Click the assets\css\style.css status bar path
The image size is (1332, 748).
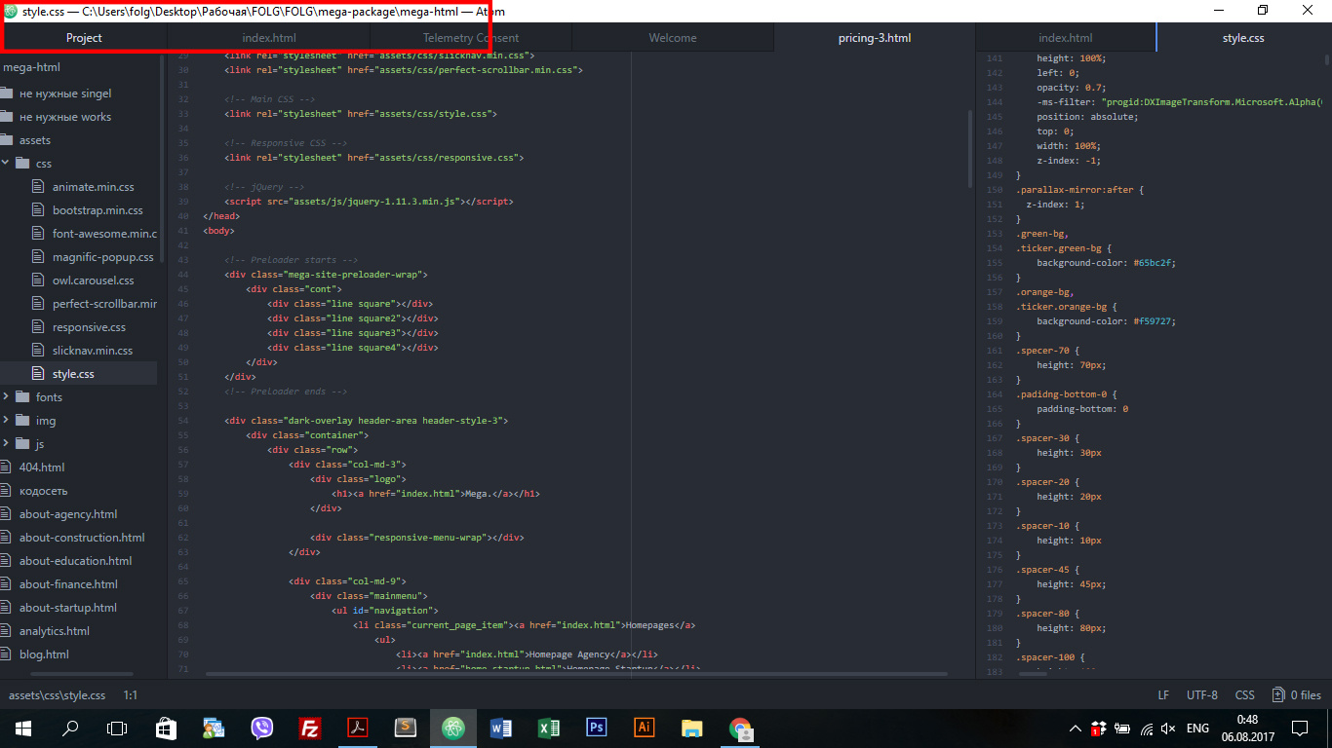[x=57, y=695]
